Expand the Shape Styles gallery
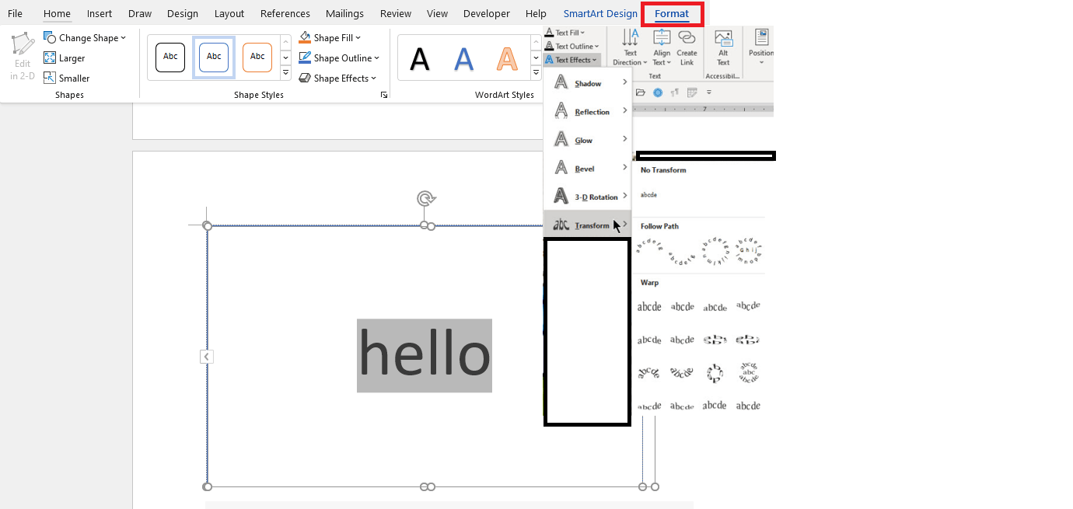The image size is (1073, 509). (x=285, y=73)
